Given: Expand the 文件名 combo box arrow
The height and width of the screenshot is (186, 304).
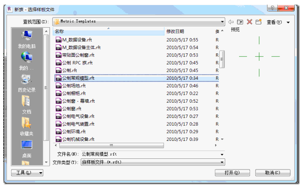Looking at the screenshot, I should (222, 154).
